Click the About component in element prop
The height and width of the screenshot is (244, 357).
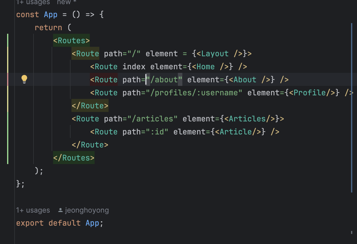pyautogui.click(x=245, y=80)
